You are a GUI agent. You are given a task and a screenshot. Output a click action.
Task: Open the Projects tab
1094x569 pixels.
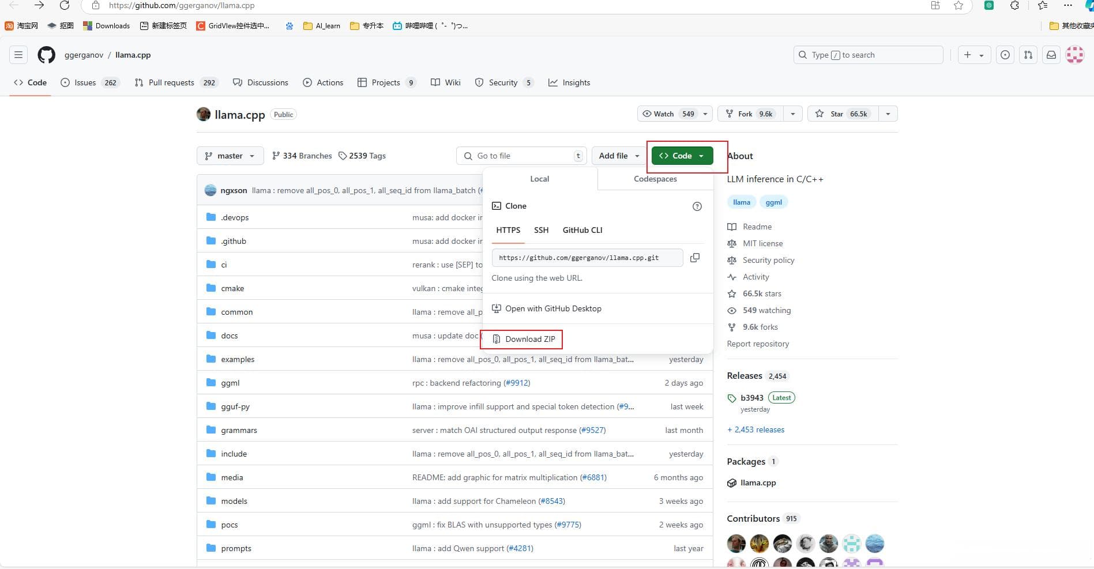386,82
